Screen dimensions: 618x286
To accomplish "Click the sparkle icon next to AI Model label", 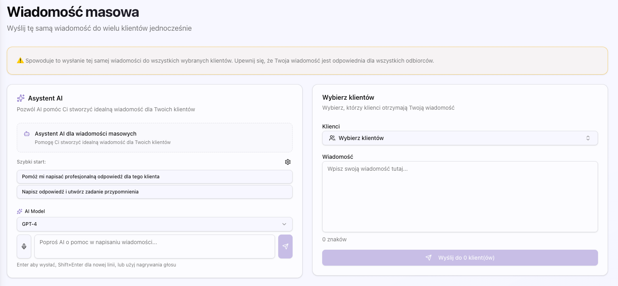I will (20, 211).
